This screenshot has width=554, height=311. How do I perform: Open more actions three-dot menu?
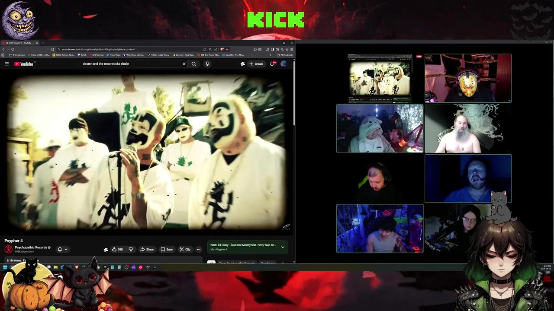tap(199, 249)
